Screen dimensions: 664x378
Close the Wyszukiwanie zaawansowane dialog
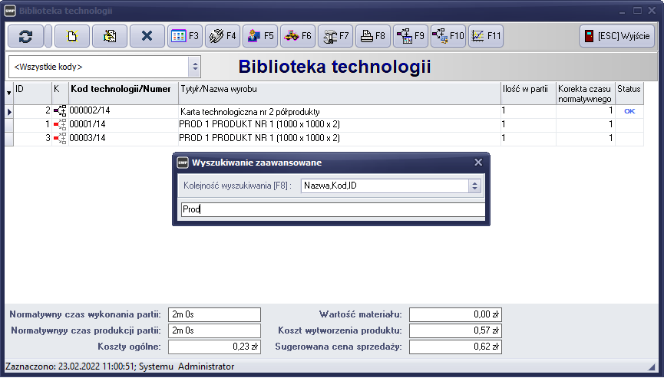(478, 163)
